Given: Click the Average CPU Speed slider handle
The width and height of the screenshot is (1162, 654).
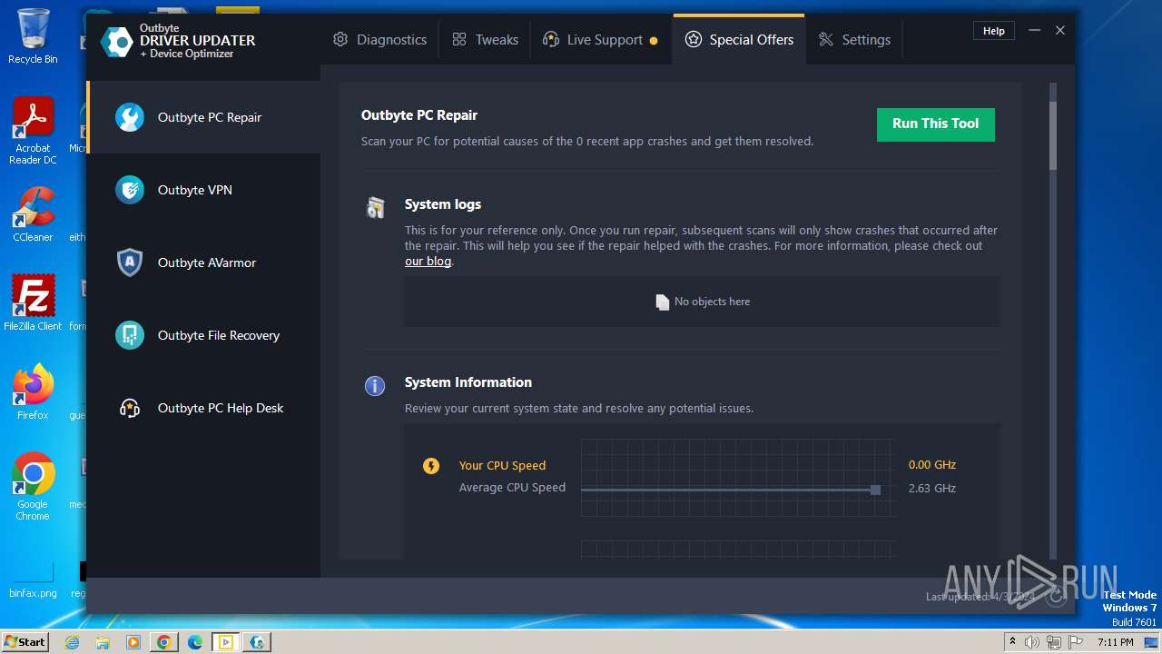Looking at the screenshot, I should [875, 490].
